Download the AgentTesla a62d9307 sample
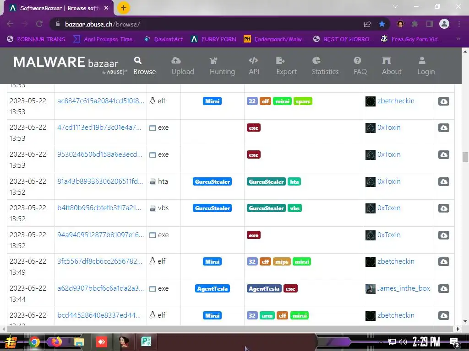The width and height of the screenshot is (469, 351). pos(443,289)
